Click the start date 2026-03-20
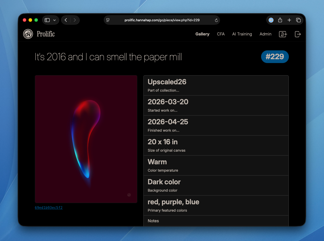Image resolution: width=324 pixels, height=241 pixels. (168, 102)
